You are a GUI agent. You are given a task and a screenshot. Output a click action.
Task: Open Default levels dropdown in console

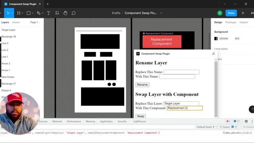pyautogui.click(x=206, y=127)
